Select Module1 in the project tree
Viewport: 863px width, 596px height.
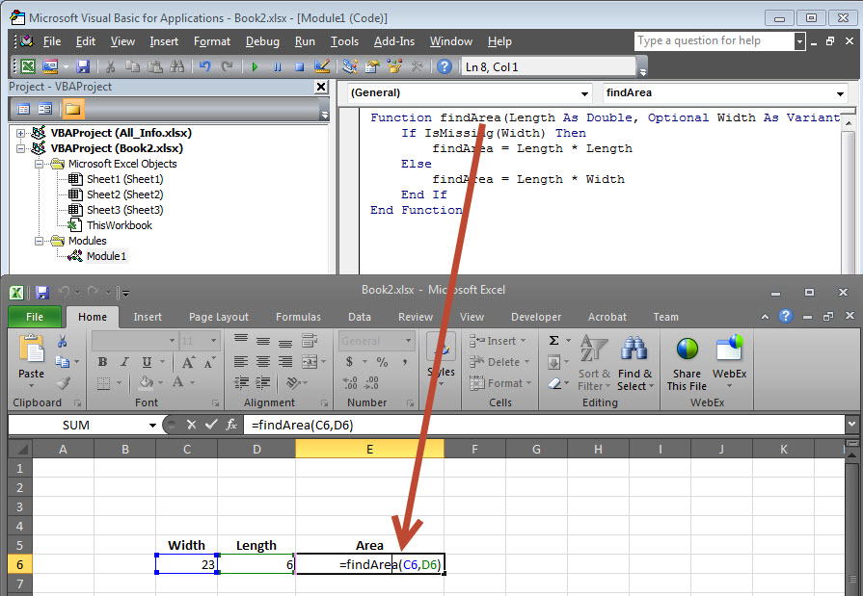coord(105,256)
